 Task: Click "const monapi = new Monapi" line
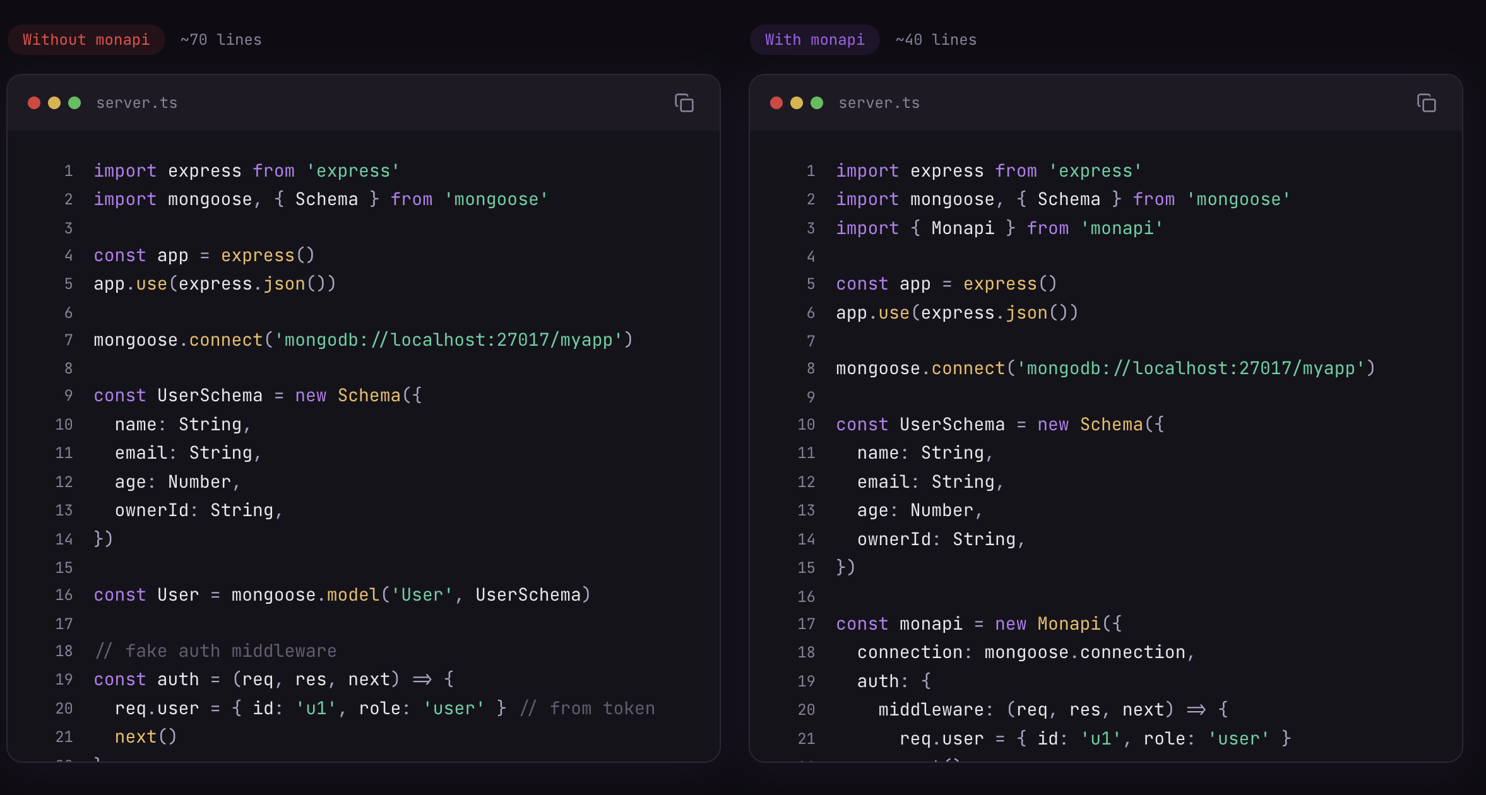(x=978, y=623)
